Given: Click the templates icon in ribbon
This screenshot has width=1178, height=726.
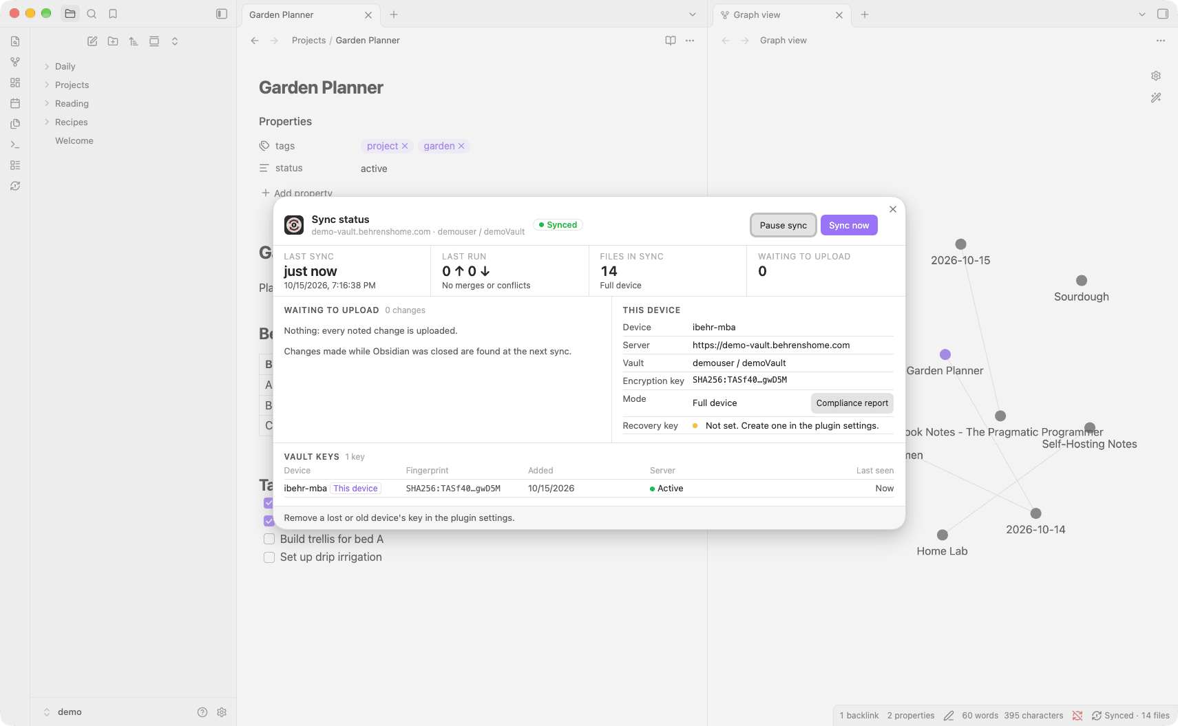Looking at the screenshot, I should click(15, 124).
